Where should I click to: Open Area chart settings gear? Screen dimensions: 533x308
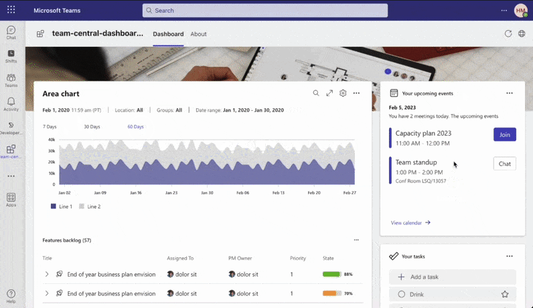point(343,93)
